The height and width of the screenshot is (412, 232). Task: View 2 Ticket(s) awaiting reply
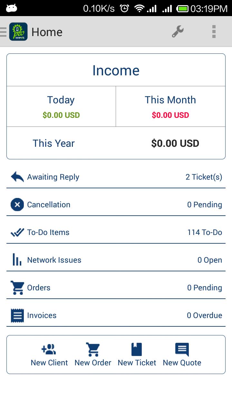tap(204, 177)
